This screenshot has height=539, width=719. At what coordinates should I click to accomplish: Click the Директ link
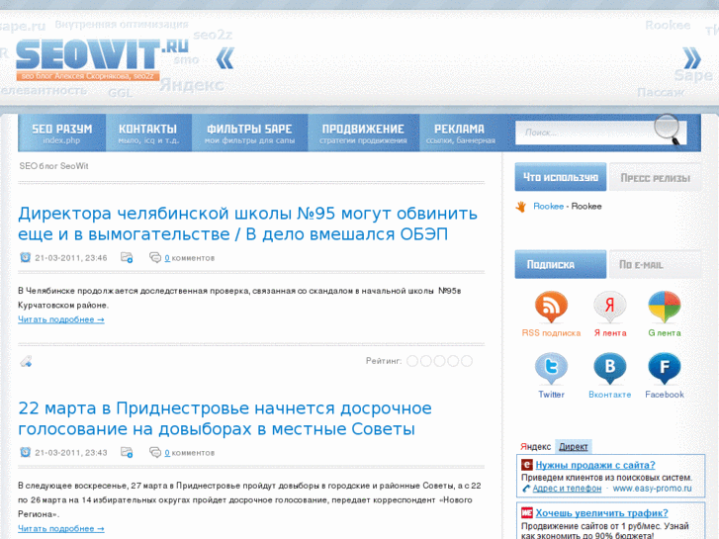tap(574, 446)
